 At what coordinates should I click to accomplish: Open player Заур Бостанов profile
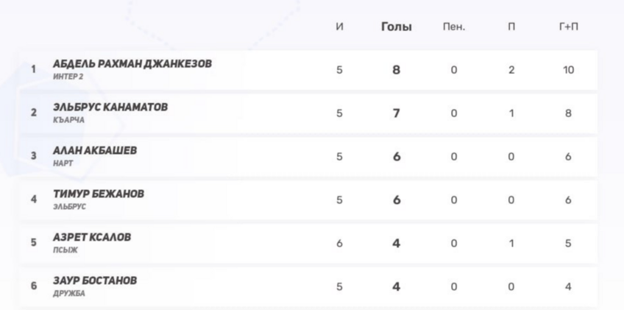[95, 281]
